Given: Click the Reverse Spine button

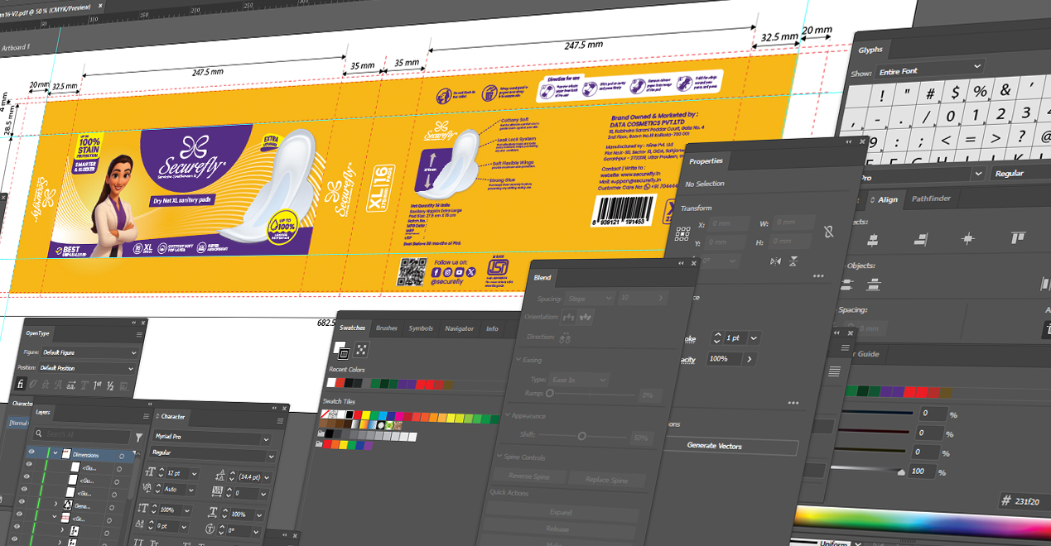Looking at the screenshot, I should 529,476.
